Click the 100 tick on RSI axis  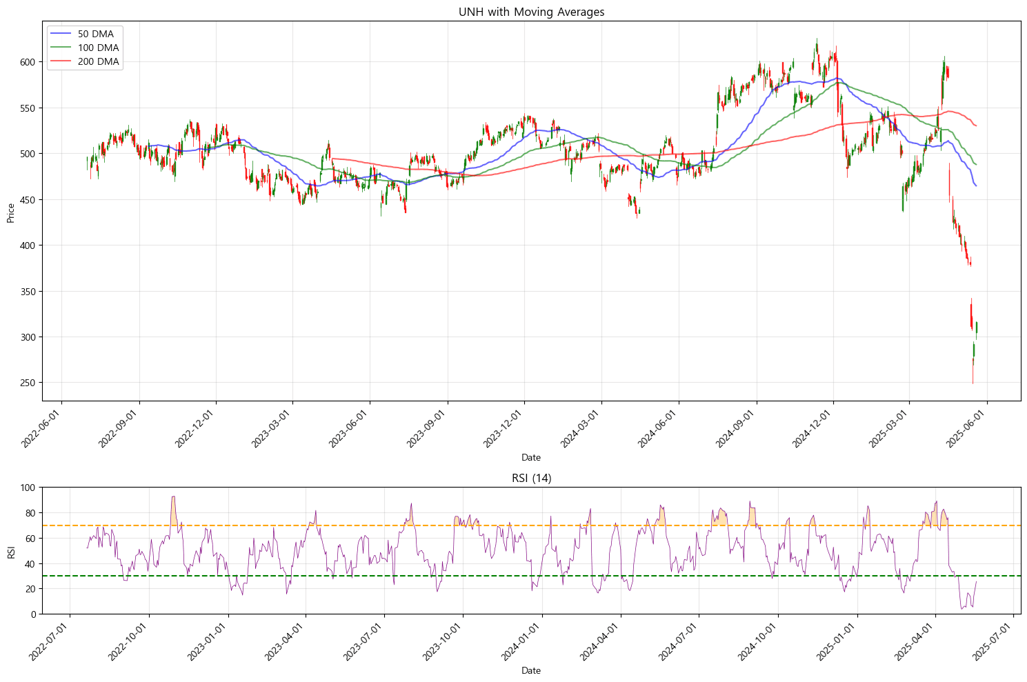coord(28,488)
